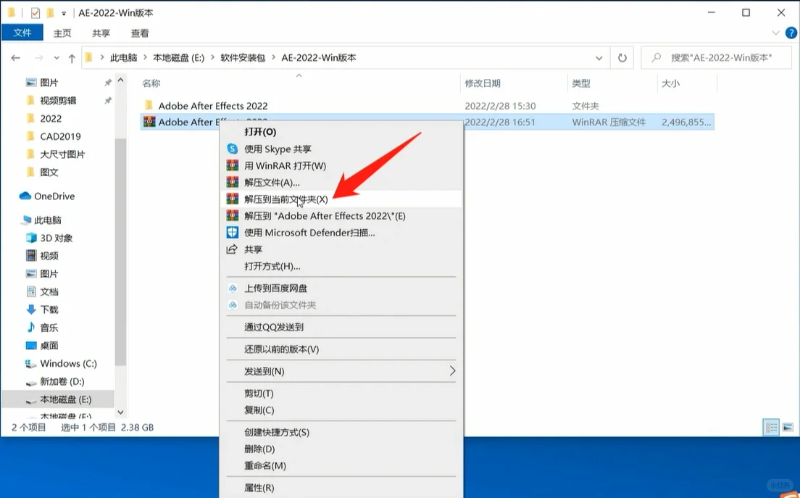Click the WinRAR icon next to 解压文件
The width and height of the screenshot is (800, 498).
coord(233,182)
